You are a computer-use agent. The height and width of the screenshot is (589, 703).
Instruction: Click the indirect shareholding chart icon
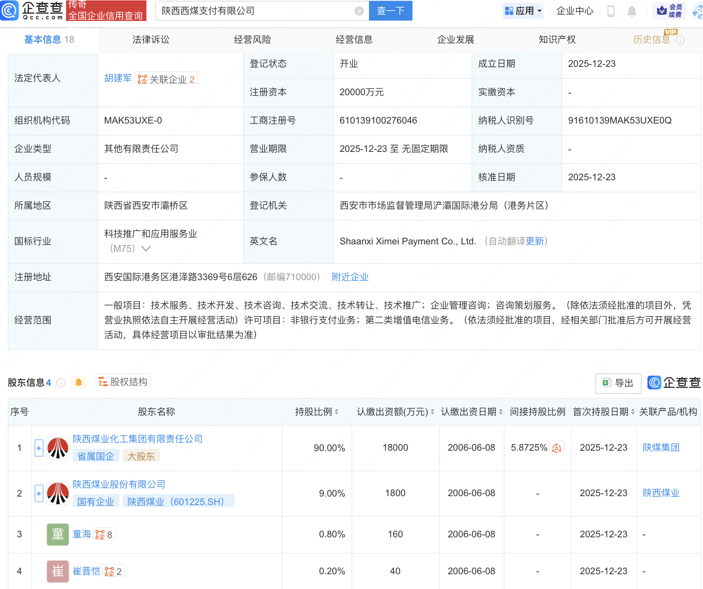click(557, 448)
